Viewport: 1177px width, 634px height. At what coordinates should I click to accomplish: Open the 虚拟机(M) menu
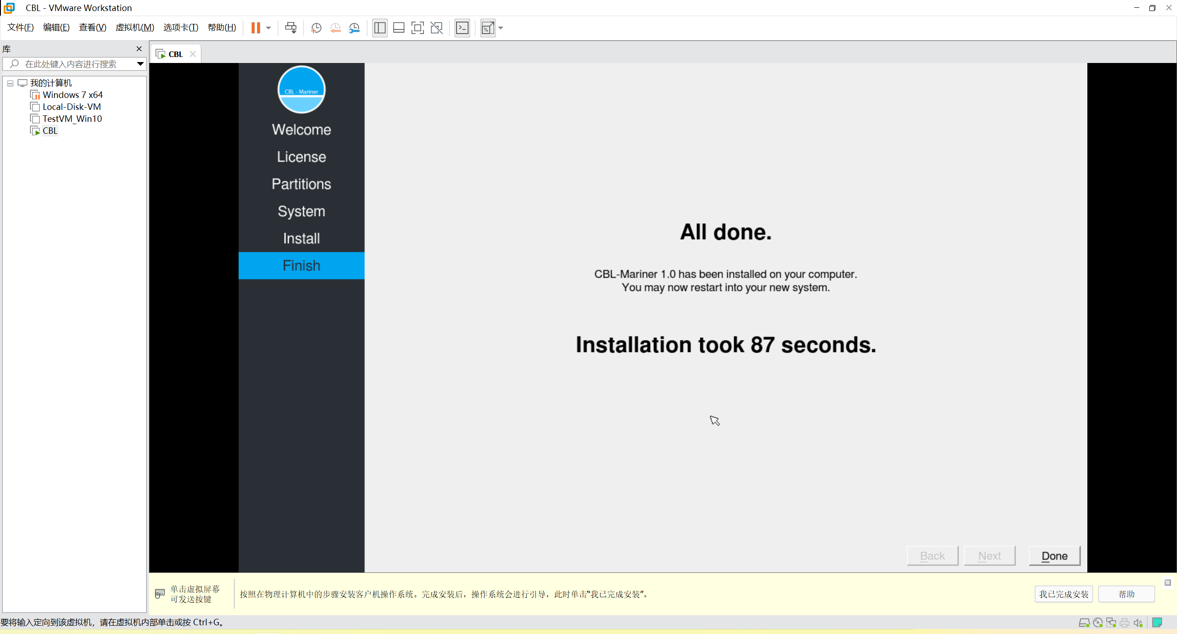(x=135, y=28)
